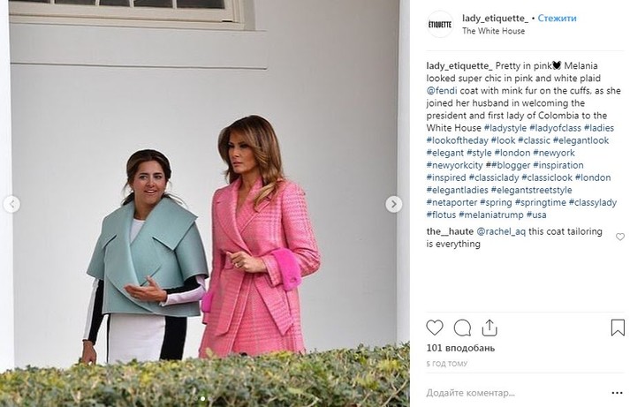Go to next photo arrow
The height and width of the screenshot is (407, 630).
pos(394,204)
